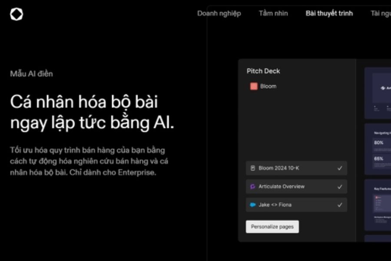Open the Tầm nhìn nav item
Screen dimensions: 391x261
click(273, 13)
